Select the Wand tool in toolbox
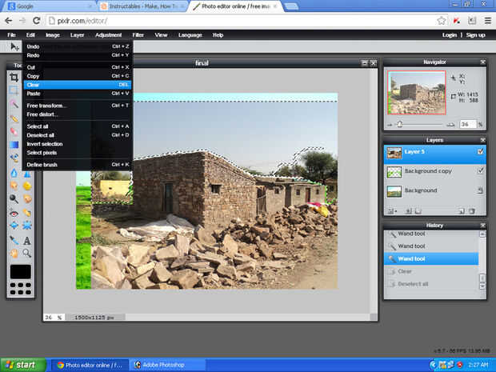Viewport: 496px width, 372px height. (x=14, y=104)
